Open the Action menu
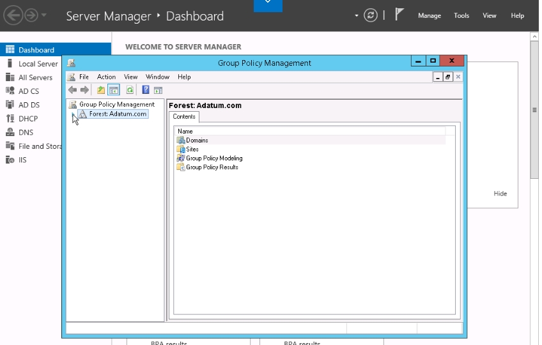The height and width of the screenshot is (345, 542). pos(107,77)
